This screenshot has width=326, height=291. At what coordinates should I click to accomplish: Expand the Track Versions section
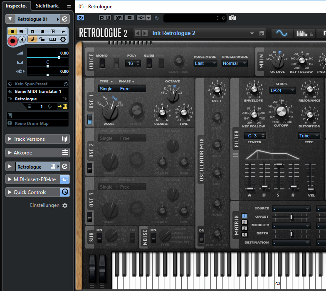(x=10, y=139)
